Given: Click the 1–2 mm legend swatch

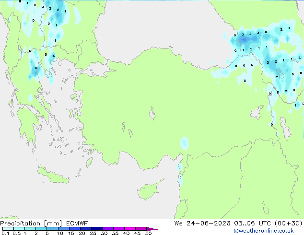Looking at the screenshot, I should click(x=30, y=229).
